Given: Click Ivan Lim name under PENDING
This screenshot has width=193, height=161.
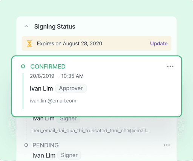Looking at the screenshot, I should [x=44, y=155].
